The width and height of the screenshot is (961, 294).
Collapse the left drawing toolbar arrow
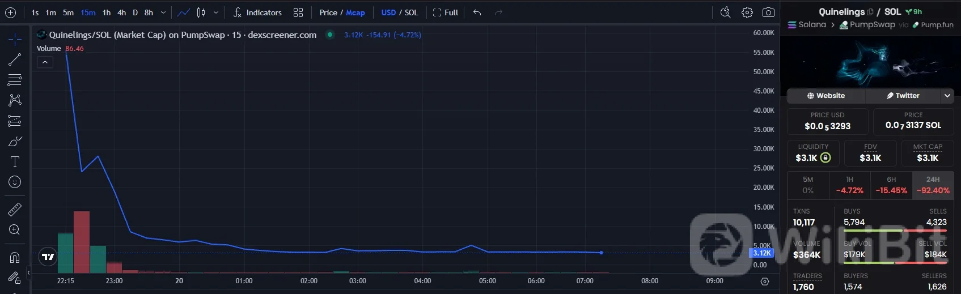click(28, 273)
